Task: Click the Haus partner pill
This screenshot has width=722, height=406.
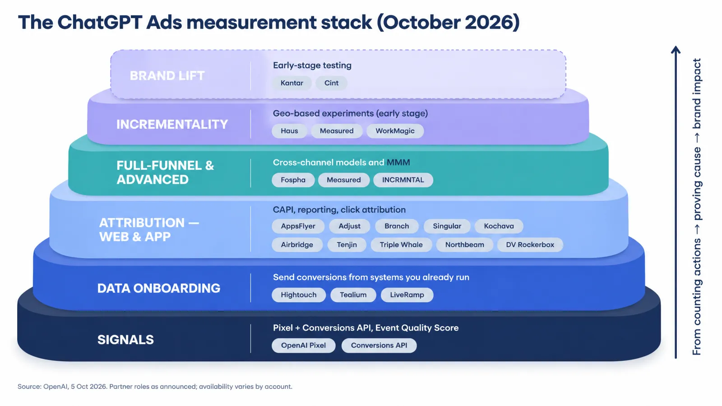Action: tap(289, 131)
